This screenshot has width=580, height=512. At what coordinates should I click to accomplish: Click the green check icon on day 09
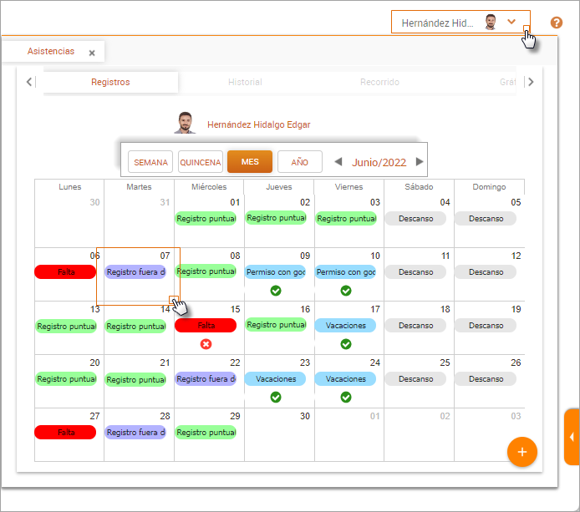click(x=276, y=291)
